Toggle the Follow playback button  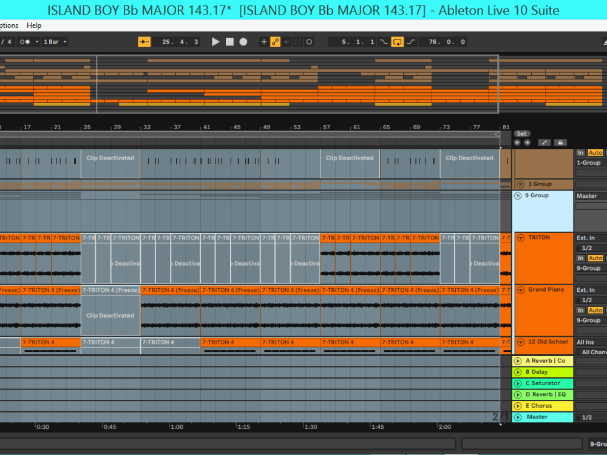click(144, 42)
